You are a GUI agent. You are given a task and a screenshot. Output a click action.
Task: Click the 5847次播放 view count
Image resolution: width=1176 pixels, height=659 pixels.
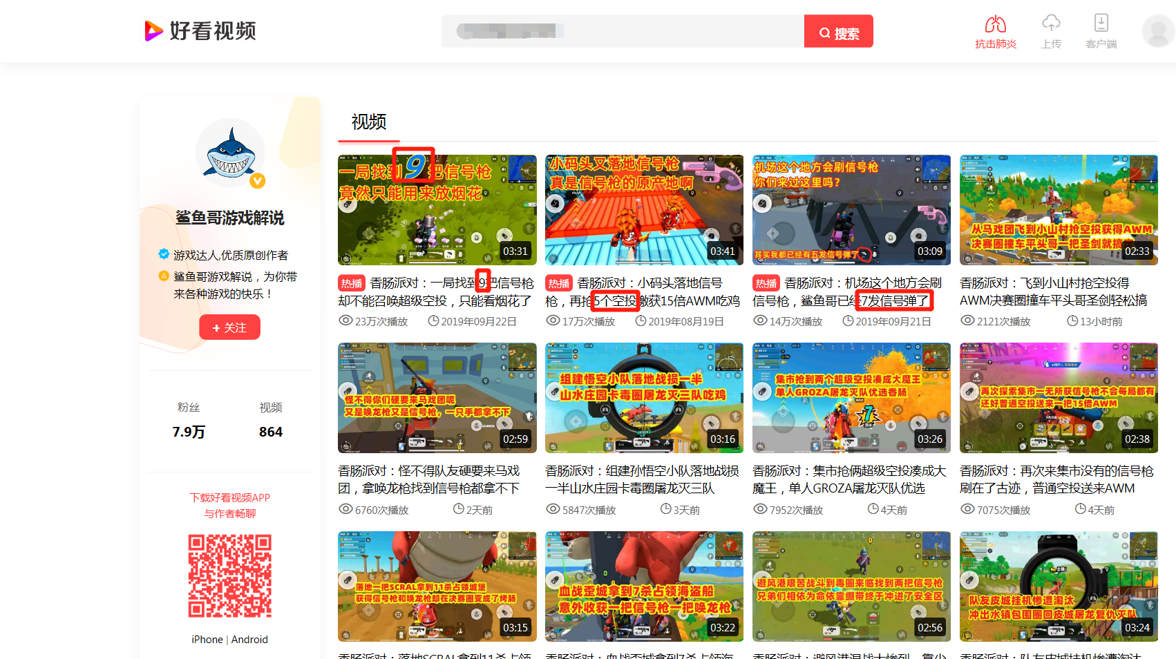click(x=581, y=510)
